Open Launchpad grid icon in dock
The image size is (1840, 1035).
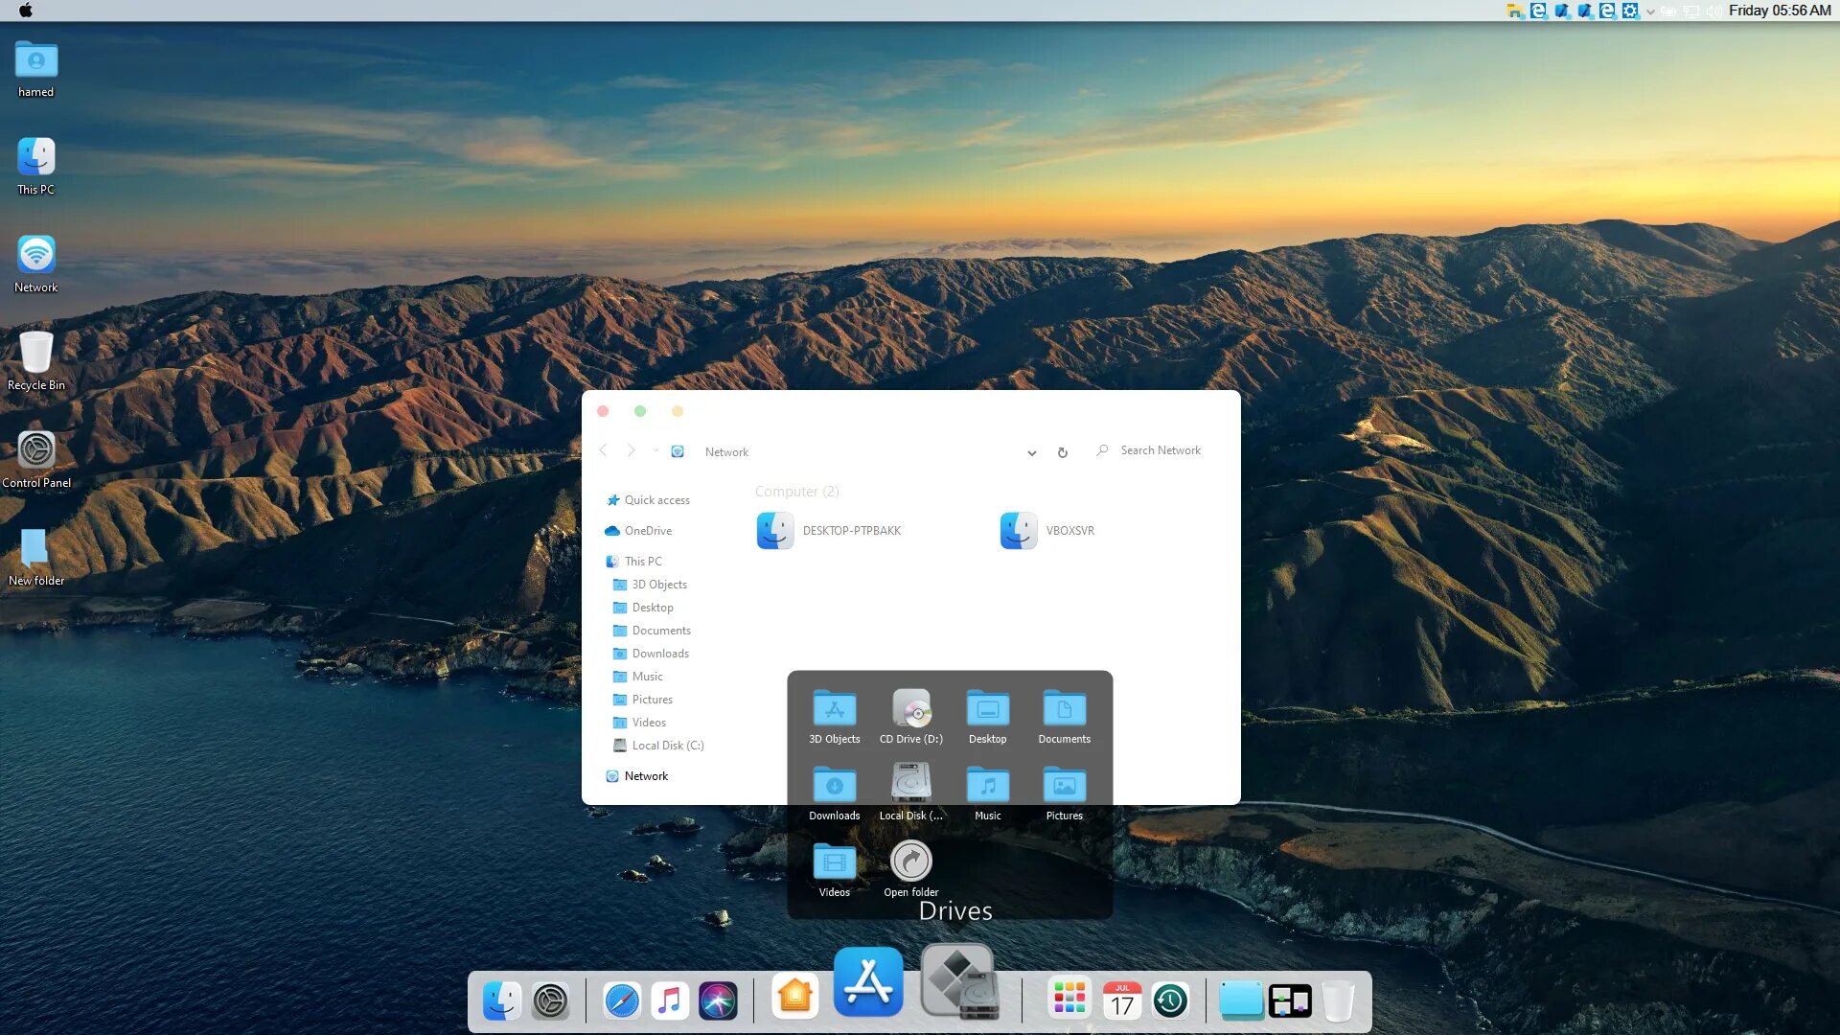pyautogui.click(x=1069, y=999)
